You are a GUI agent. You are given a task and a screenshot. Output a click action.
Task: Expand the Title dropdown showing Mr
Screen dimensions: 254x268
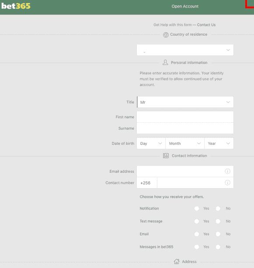pyautogui.click(x=185, y=102)
